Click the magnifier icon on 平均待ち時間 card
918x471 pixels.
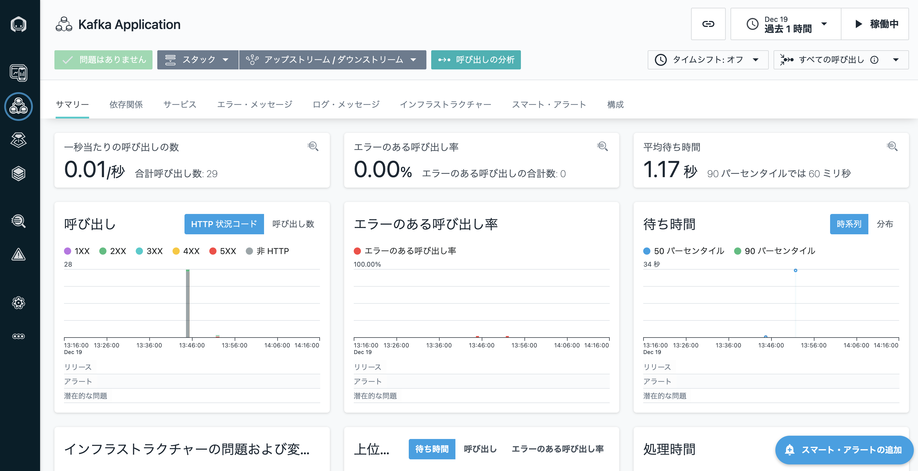tap(892, 146)
